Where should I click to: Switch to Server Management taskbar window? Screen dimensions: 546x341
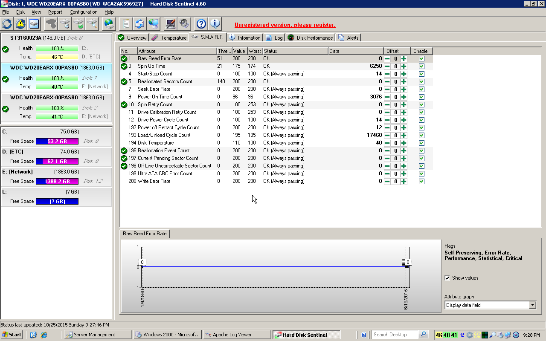point(98,335)
